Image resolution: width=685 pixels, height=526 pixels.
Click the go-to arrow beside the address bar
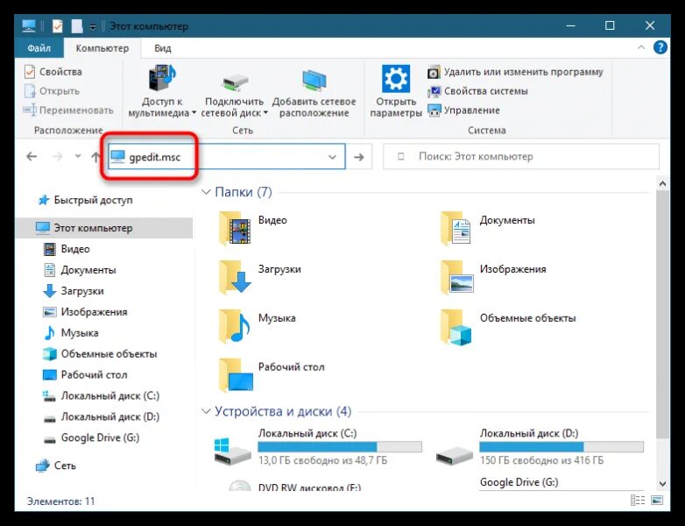[x=359, y=157]
